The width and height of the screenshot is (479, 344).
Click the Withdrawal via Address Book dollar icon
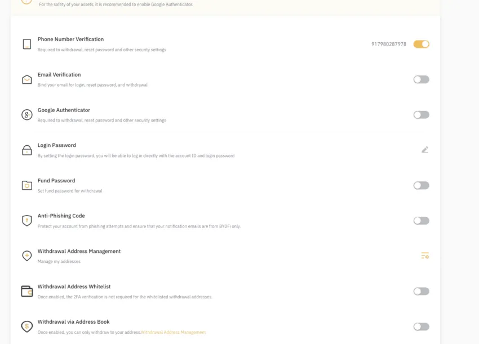click(27, 327)
